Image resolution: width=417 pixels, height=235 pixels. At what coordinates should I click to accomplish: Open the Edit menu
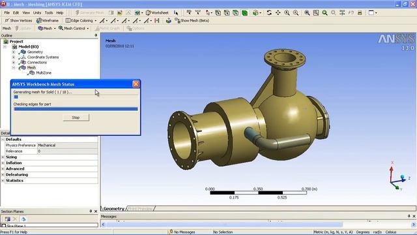coord(16,12)
